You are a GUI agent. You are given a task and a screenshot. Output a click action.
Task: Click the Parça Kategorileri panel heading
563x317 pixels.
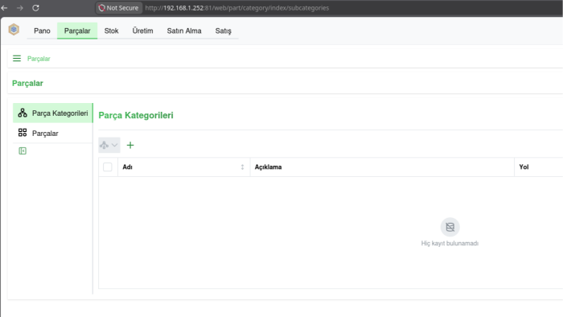[x=136, y=115]
